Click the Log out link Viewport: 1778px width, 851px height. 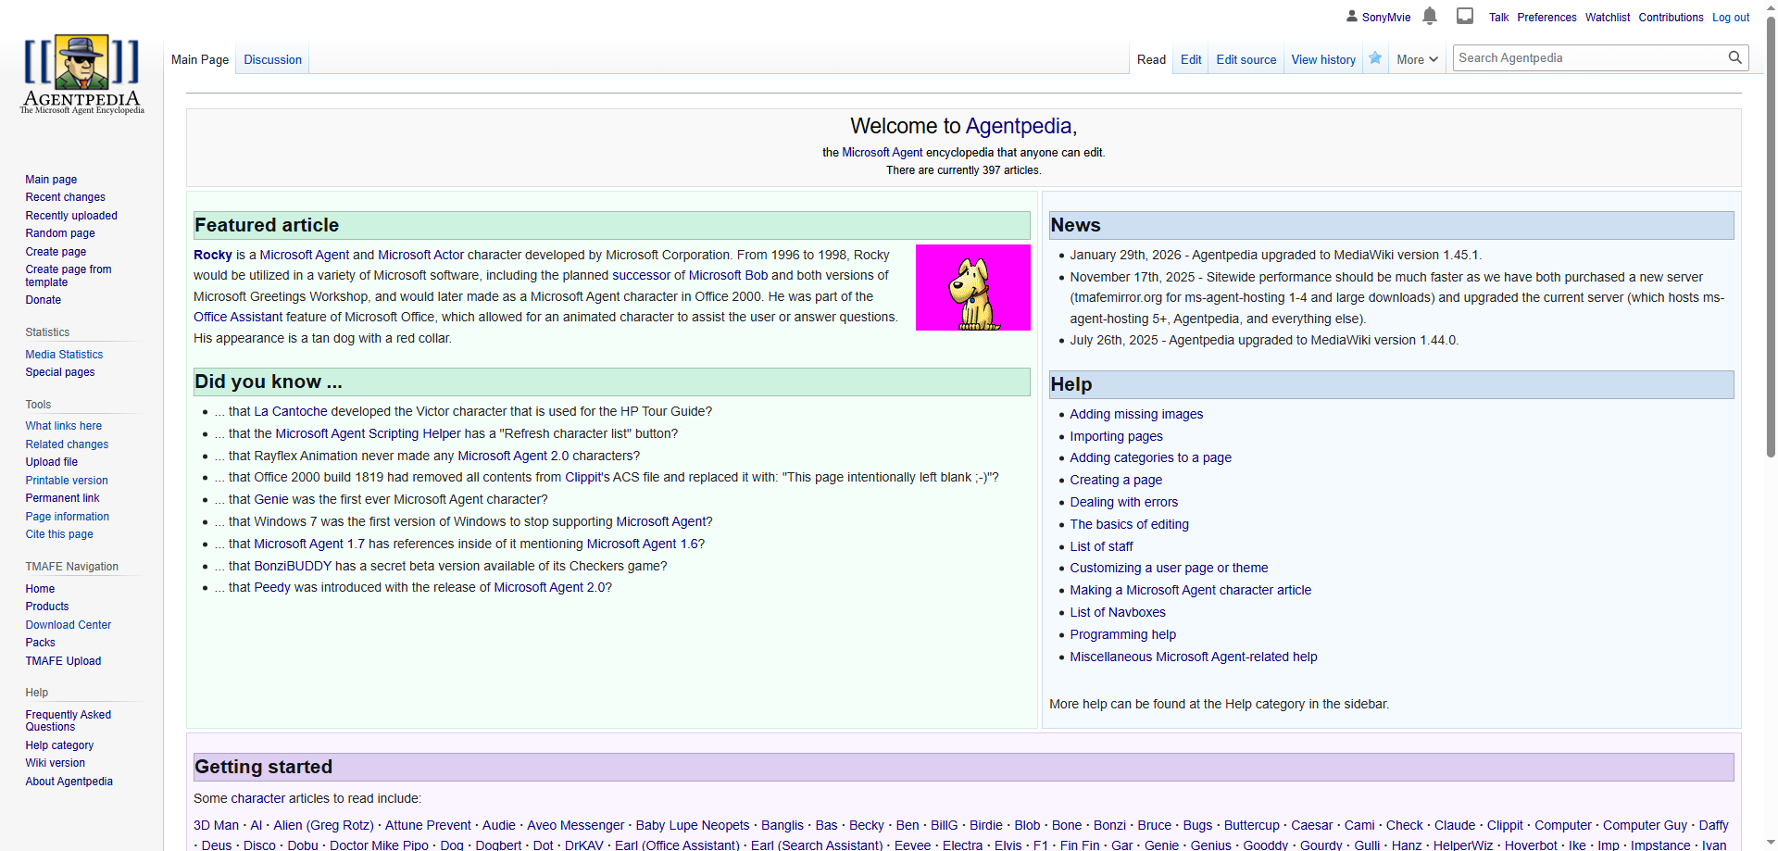(x=1730, y=18)
